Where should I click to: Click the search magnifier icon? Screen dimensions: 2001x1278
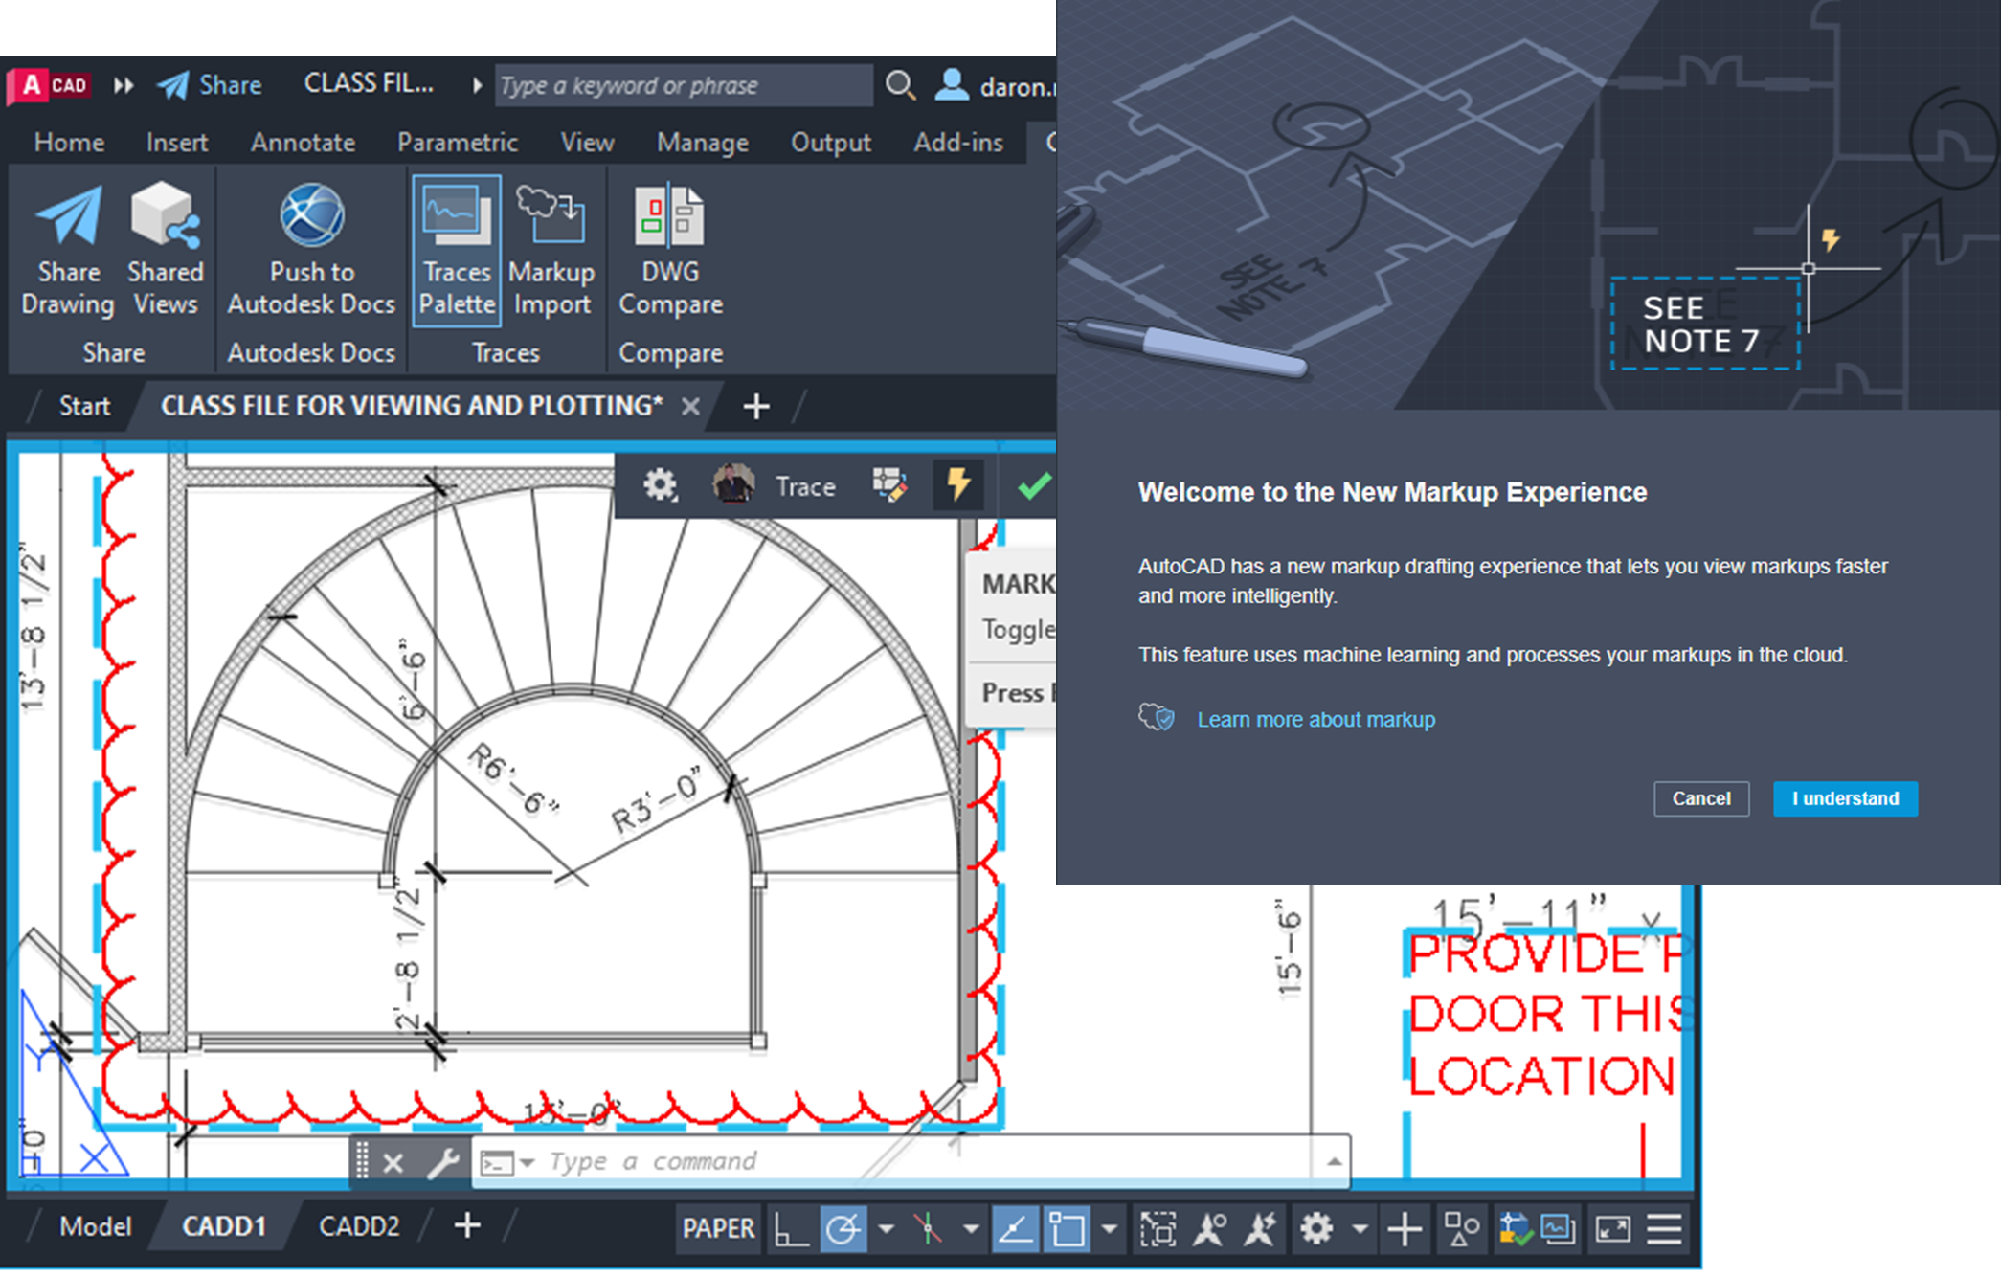(x=899, y=85)
